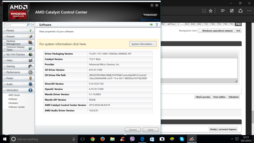Open Skype from the taskbar
This screenshot has height=143, width=254.
182,139
